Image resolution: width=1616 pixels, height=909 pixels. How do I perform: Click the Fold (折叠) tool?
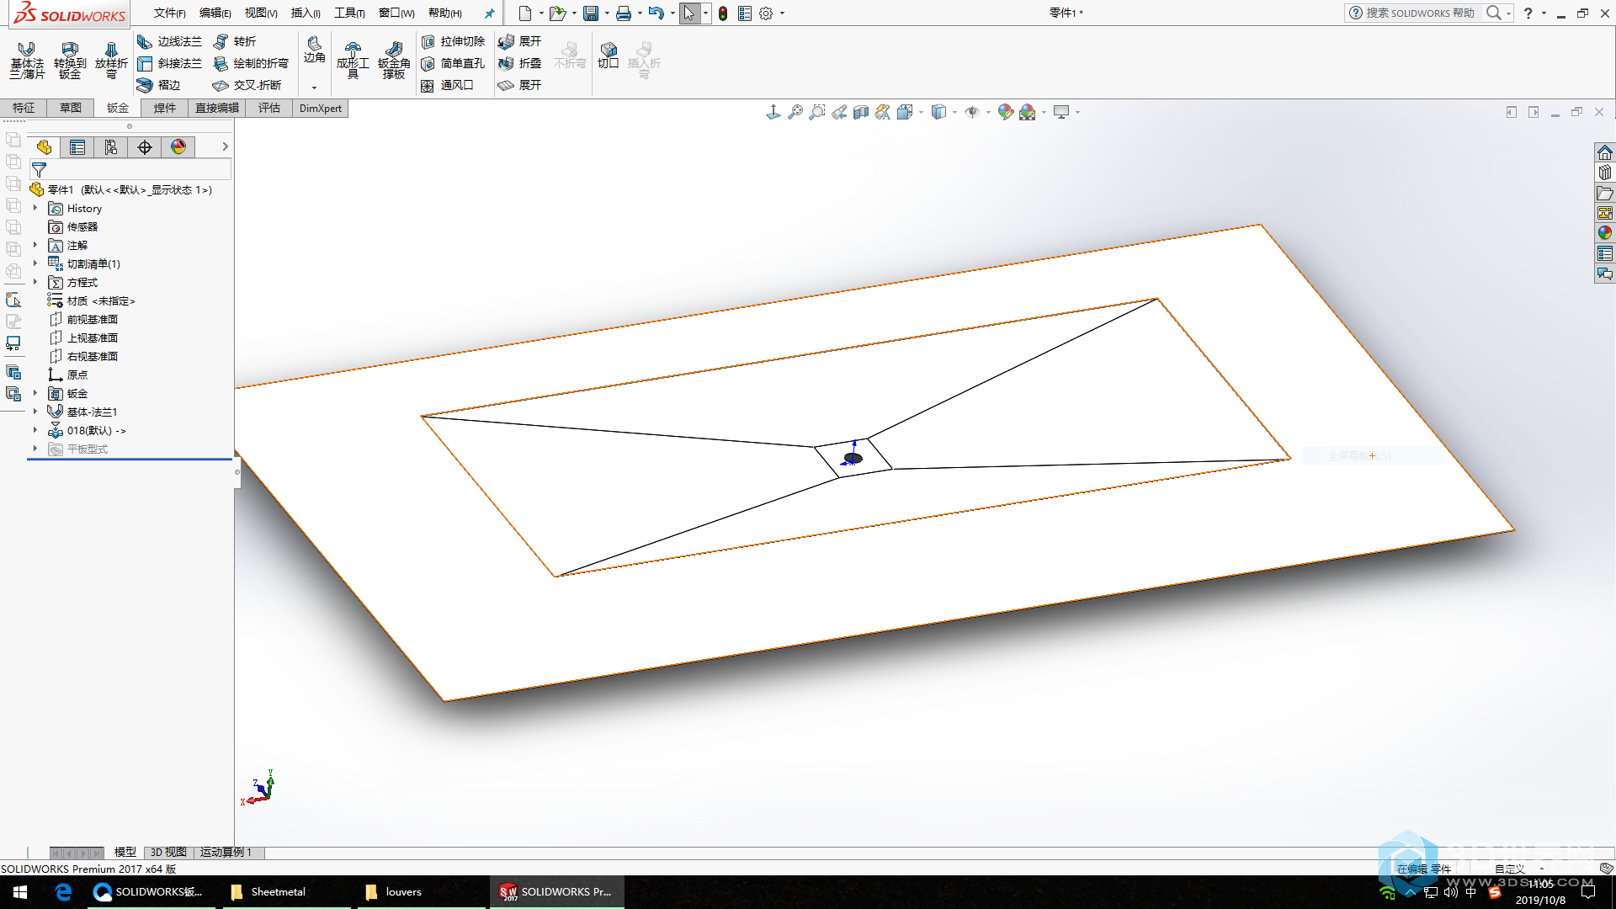click(520, 63)
